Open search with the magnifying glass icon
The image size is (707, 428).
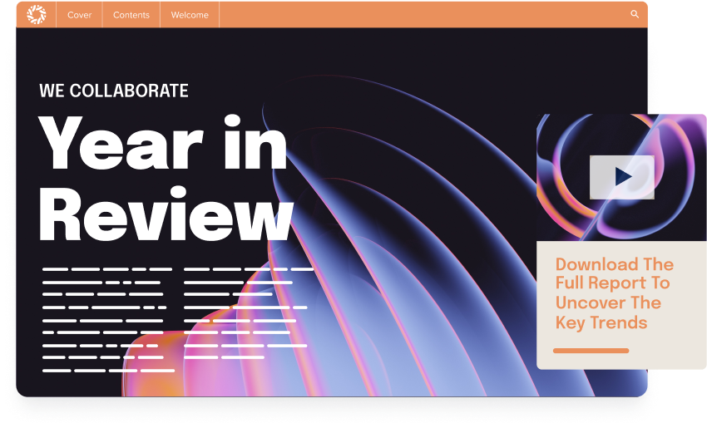tap(635, 14)
